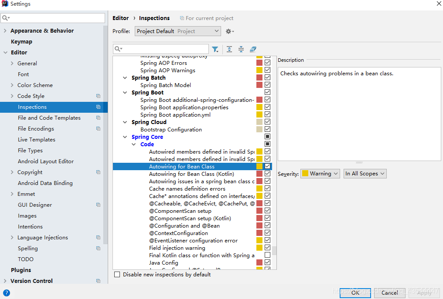Open the Plugins settings page
The height and width of the screenshot is (299, 443).
point(21,270)
